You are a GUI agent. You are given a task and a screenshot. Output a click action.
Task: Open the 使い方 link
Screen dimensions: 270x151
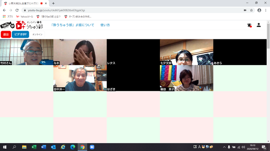pyautogui.click(x=105, y=25)
